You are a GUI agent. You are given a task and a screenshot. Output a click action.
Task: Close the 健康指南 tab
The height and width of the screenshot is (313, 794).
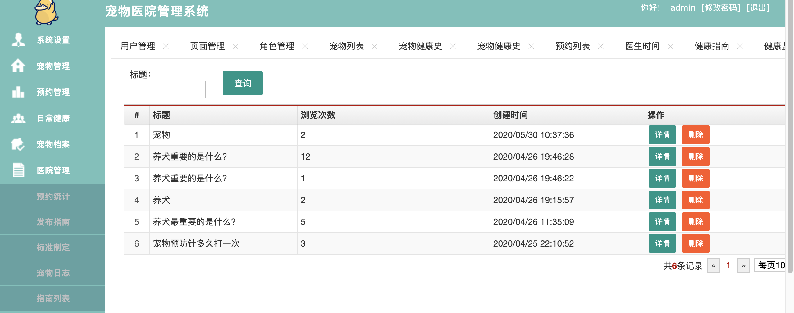click(740, 46)
